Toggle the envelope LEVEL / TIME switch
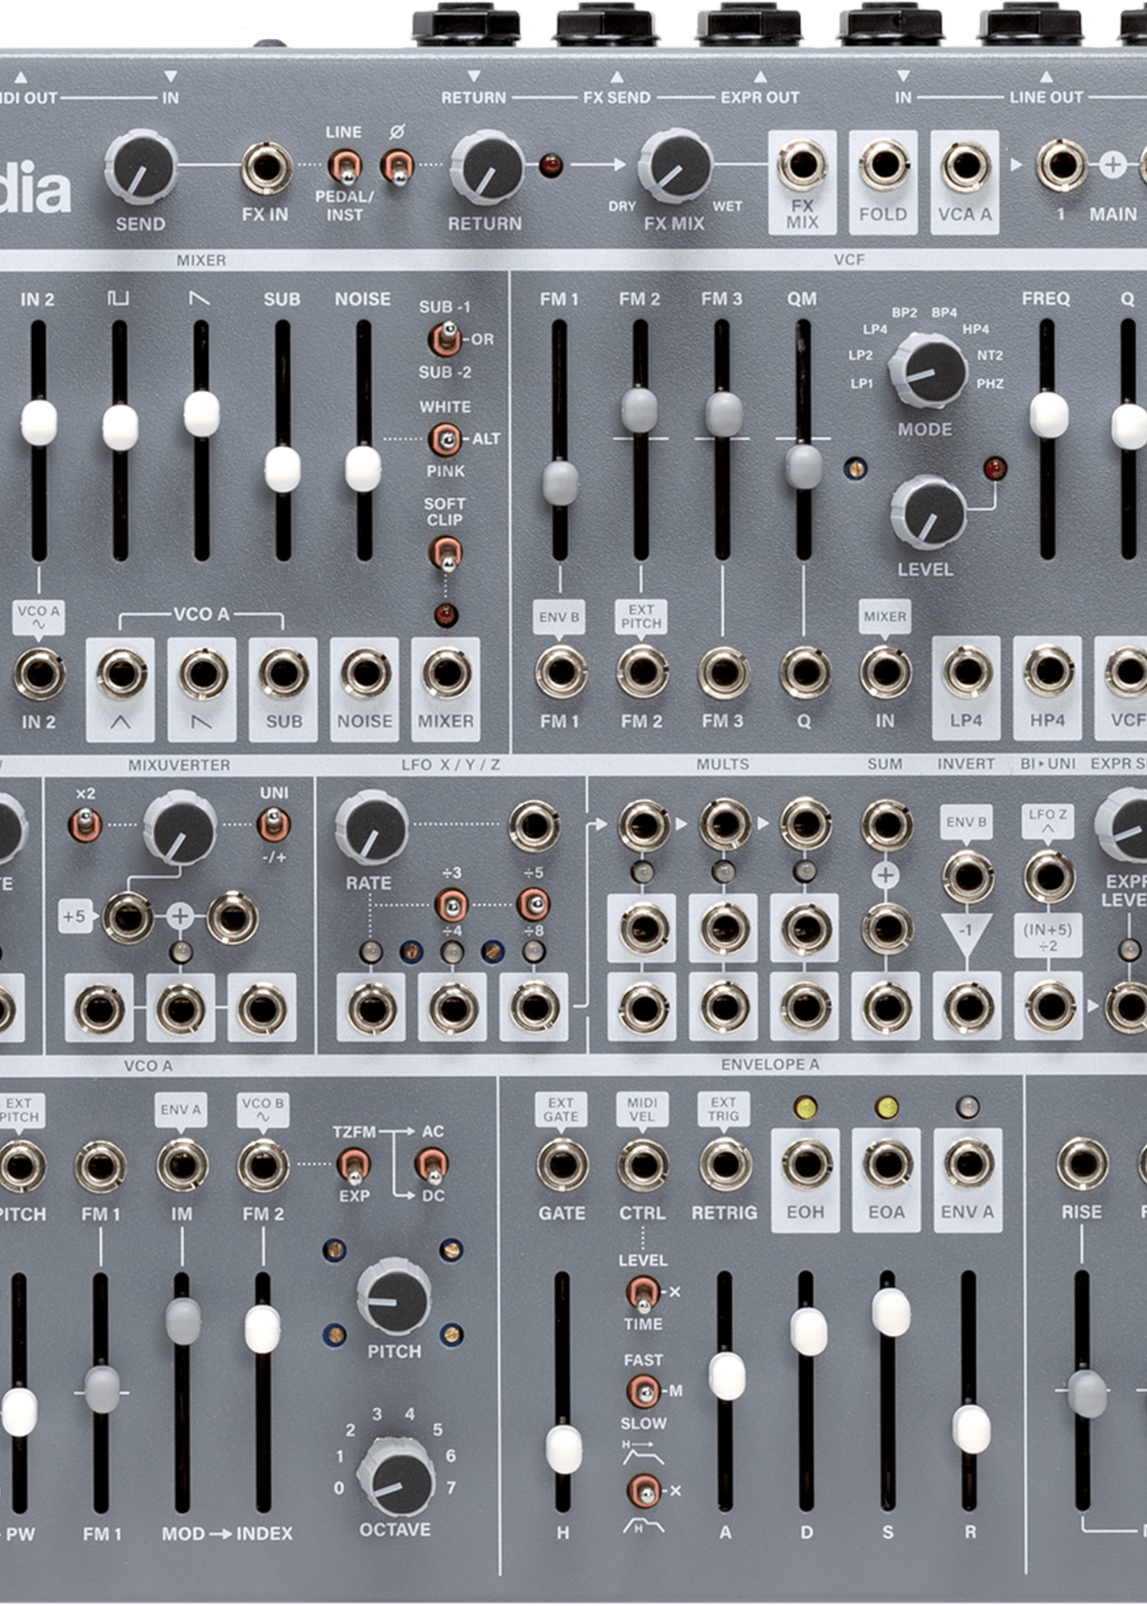Image resolution: width=1147 pixels, height=1606 pixels. point(643,1293)
